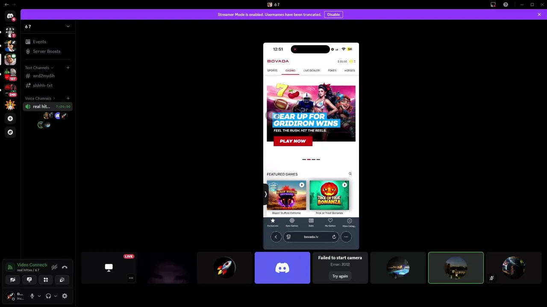The width and height of the screenshot is (547, 307).
Task: Toggle the camera on
Action: 13,280
